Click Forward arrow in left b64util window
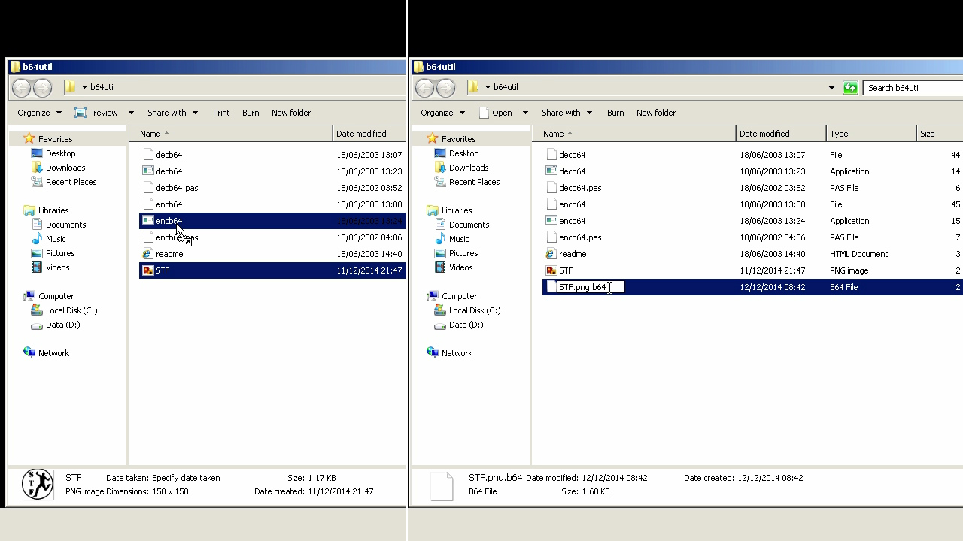 [x=42, y=88]
